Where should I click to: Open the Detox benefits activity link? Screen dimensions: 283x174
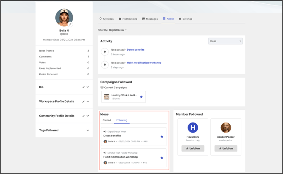click(136, 50)
